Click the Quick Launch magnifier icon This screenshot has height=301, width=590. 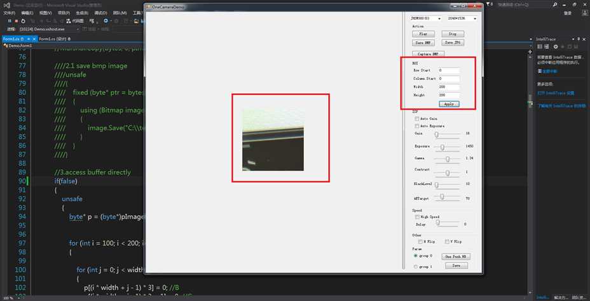(x=555, y=4)
